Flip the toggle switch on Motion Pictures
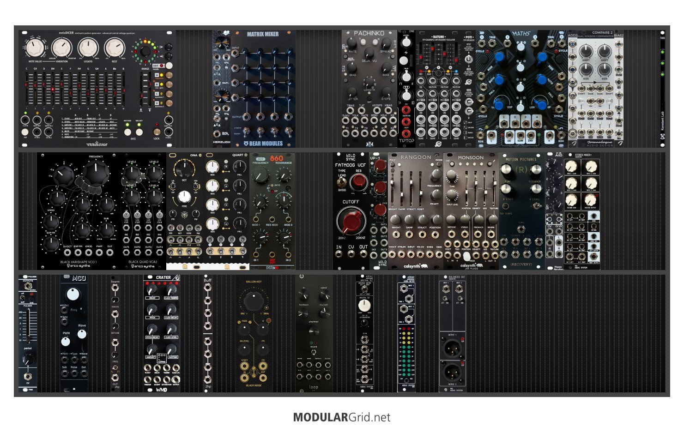 pos(537,206)
